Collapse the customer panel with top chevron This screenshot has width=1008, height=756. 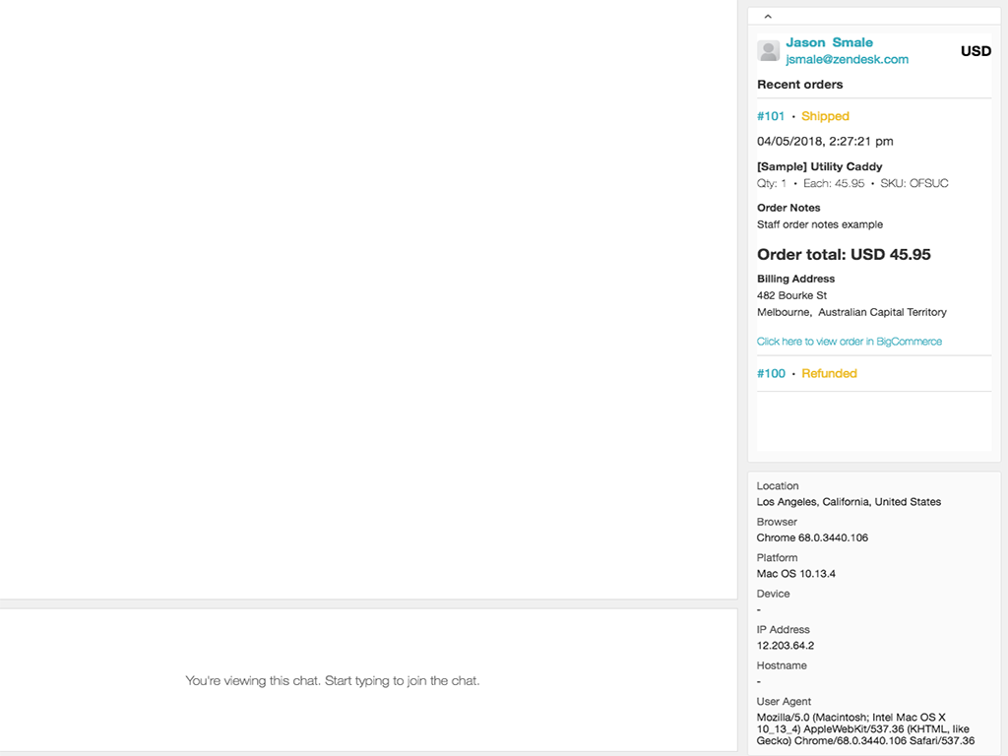click(768, 16)
